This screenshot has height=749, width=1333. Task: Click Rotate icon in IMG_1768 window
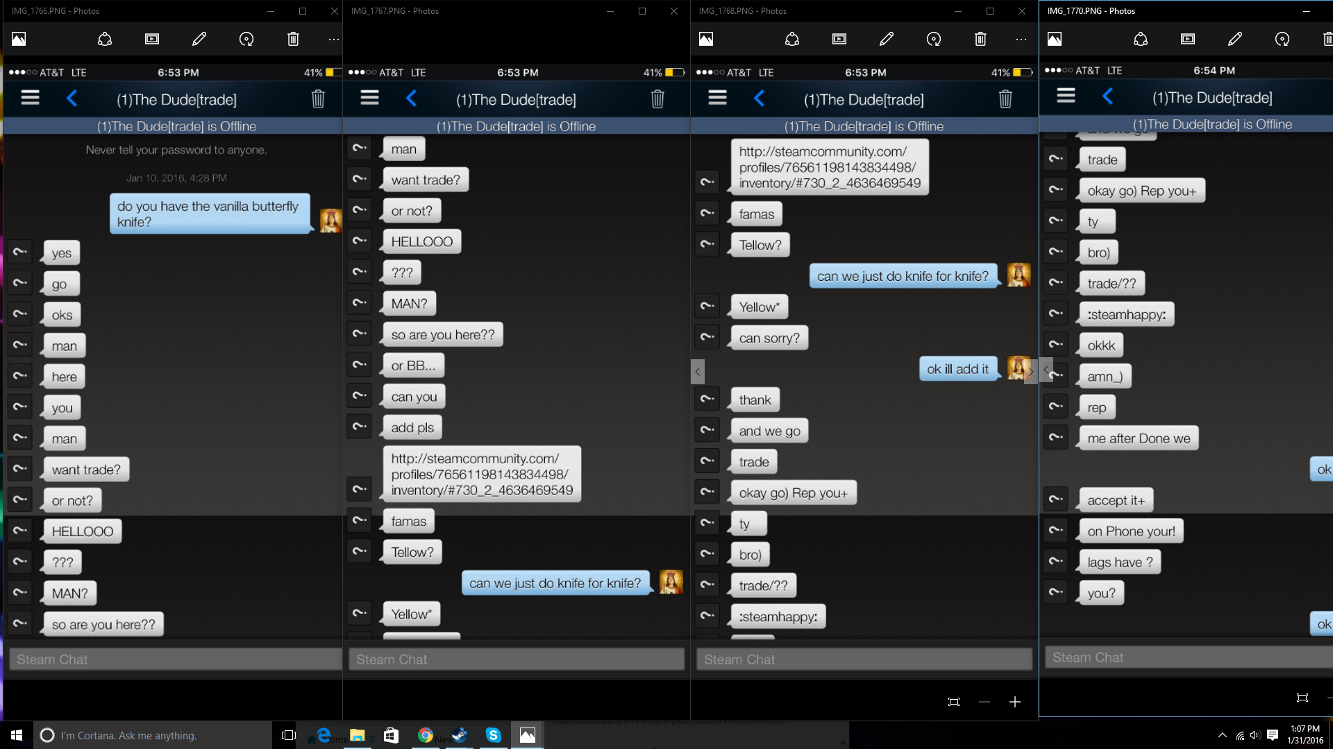(934, 39)
